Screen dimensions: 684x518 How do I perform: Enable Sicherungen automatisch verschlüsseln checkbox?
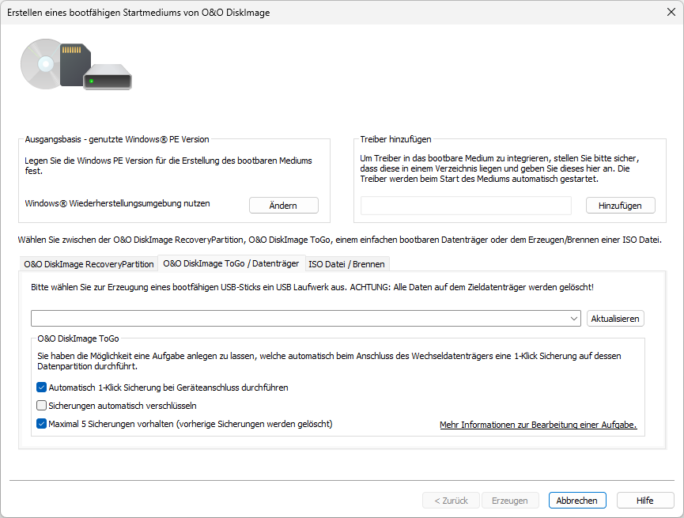pos(42,406)
